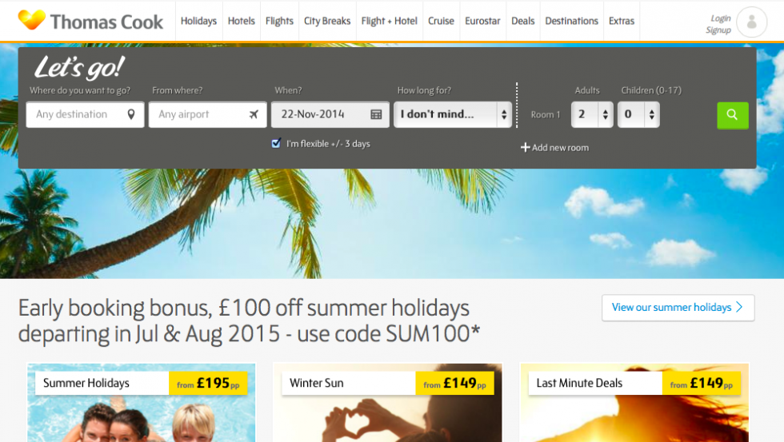Screen dimensions: 784x442
Task: Click the green search magnifier button
Action: point(733,115)
